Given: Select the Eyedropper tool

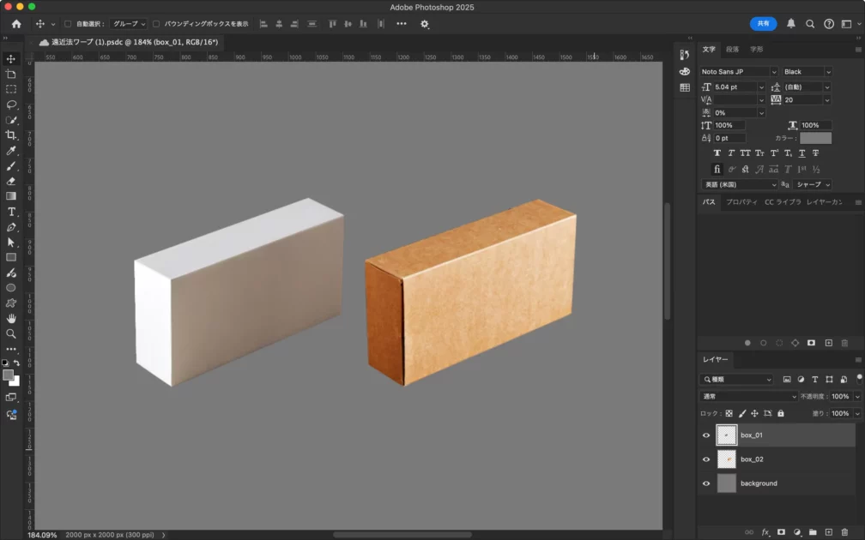Looking at the screenshot, I should (x=11, y=151).
